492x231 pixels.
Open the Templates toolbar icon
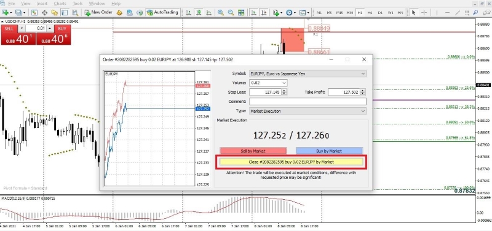tap(303, 12)
